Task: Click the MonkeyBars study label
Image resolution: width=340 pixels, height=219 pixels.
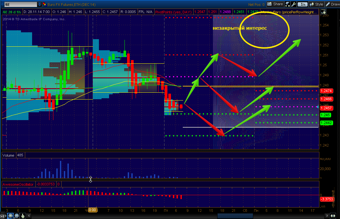Action: 289,12
